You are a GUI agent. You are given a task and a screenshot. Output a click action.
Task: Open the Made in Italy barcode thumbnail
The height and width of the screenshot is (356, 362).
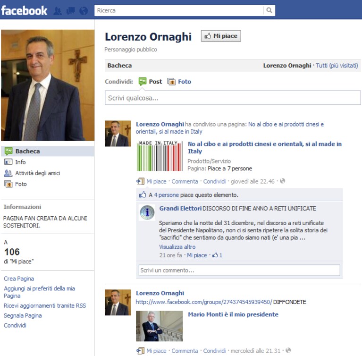click(x=160, y=156)
